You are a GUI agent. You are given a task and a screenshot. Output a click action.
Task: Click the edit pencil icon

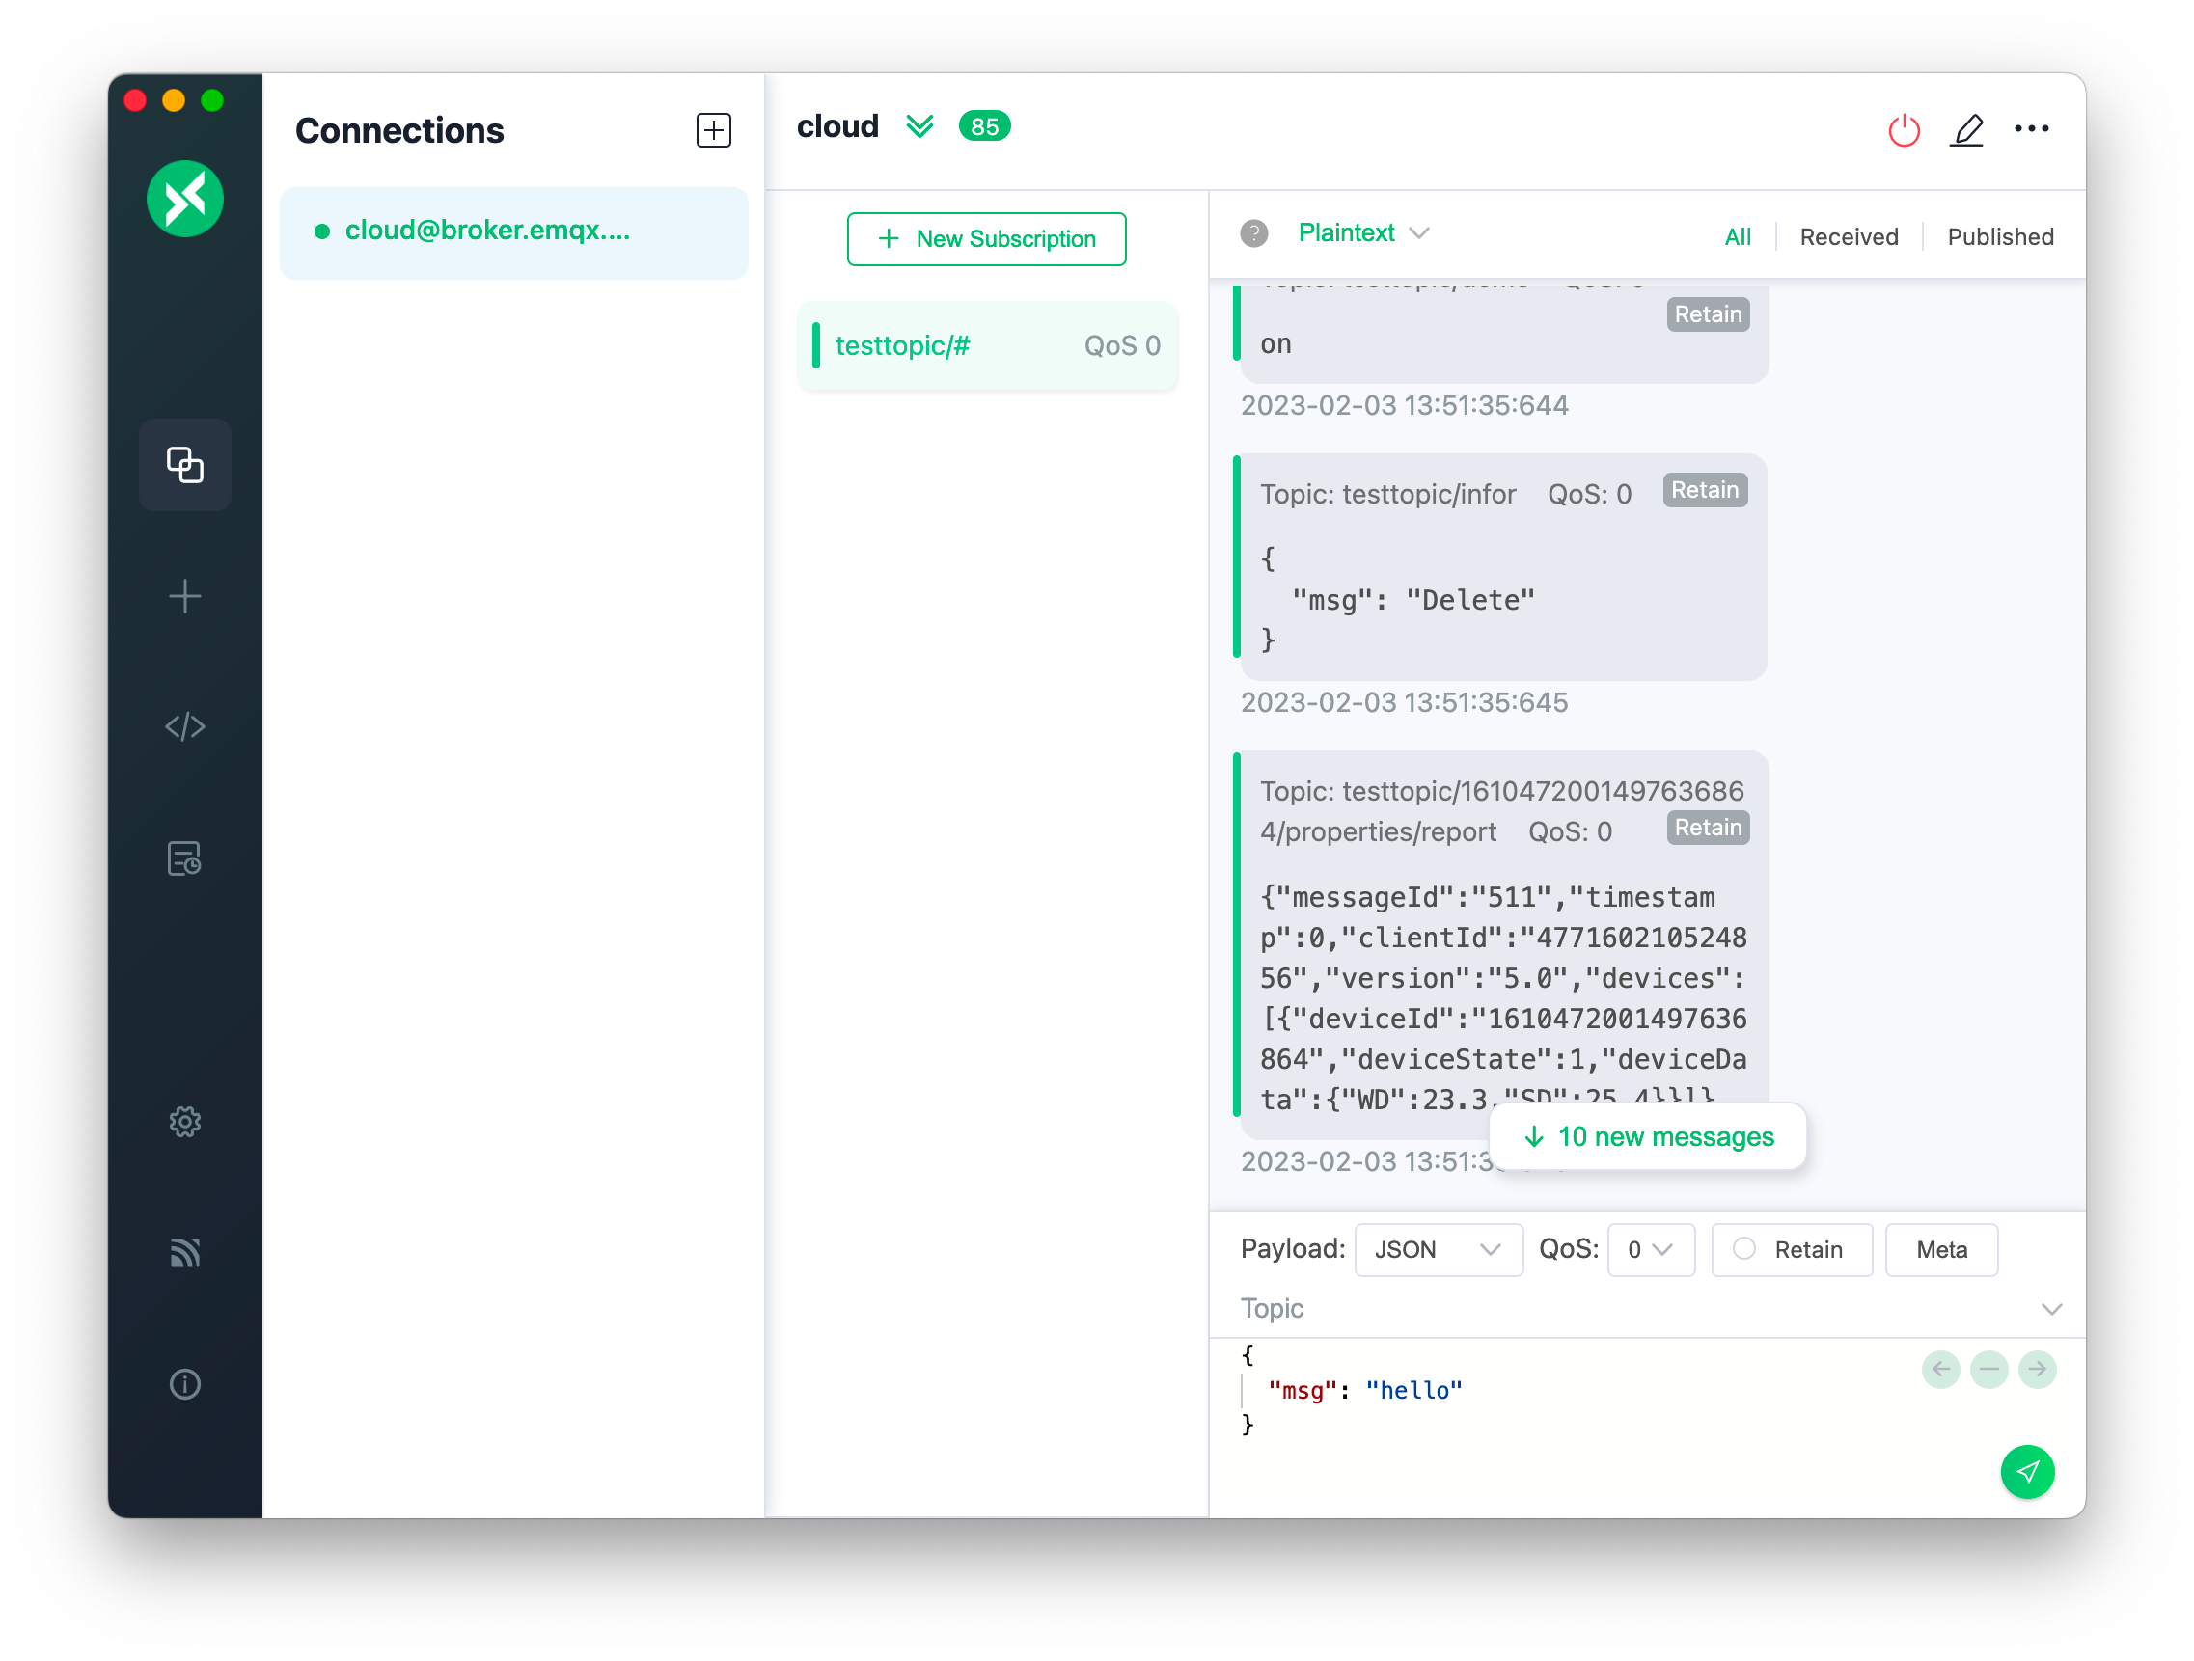[x=1967, y=129]
